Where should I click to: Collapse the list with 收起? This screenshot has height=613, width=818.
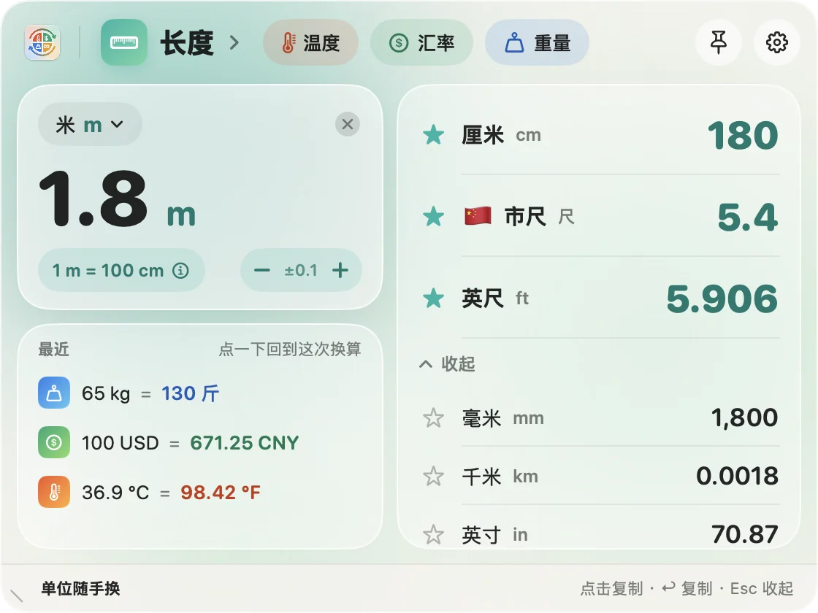(x=447, y=364)
